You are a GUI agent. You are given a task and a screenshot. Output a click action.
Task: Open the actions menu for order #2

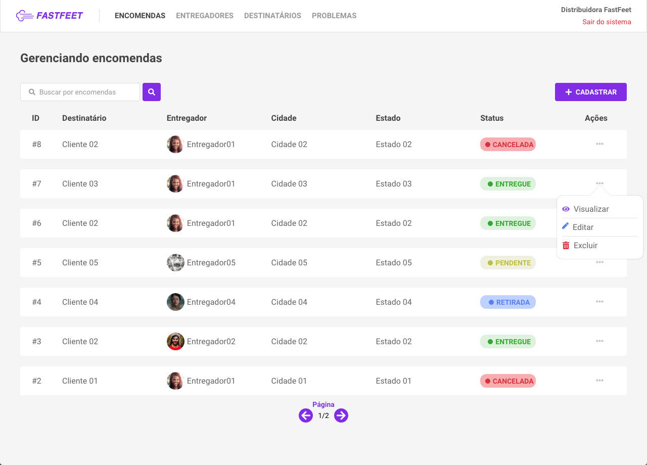coord(599,381)
